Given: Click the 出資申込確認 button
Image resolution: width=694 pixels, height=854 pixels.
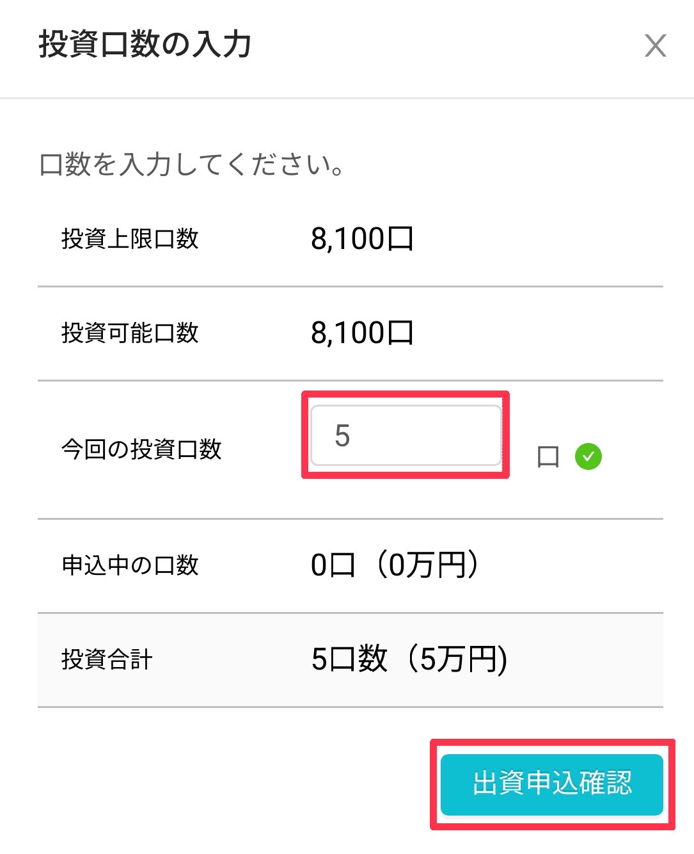Looking at the screenshot, I should (x=552, y=784).
